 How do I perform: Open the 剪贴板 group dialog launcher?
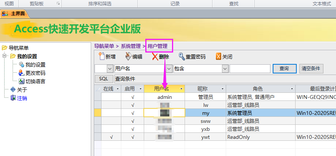(58, 4)
